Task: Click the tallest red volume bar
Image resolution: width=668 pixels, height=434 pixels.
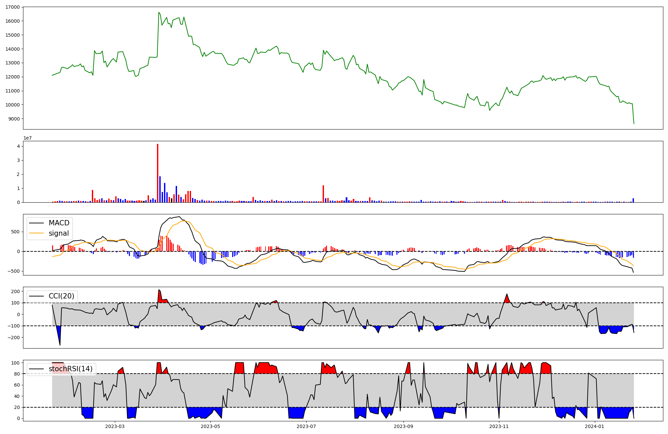Action: tap(158, 174)
